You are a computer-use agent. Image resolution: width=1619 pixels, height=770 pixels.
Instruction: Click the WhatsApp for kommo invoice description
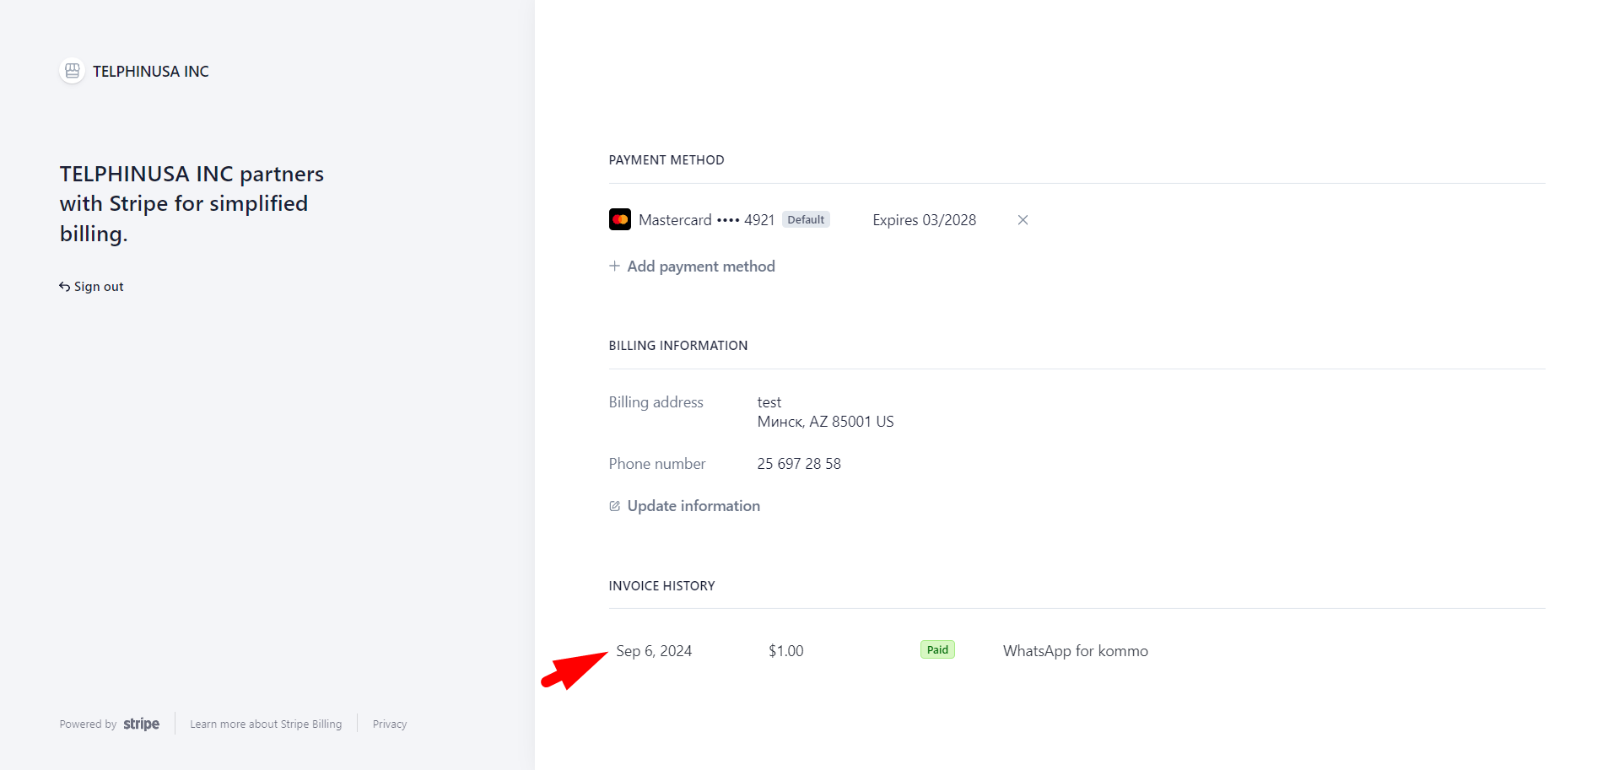tap(1075, 651)
